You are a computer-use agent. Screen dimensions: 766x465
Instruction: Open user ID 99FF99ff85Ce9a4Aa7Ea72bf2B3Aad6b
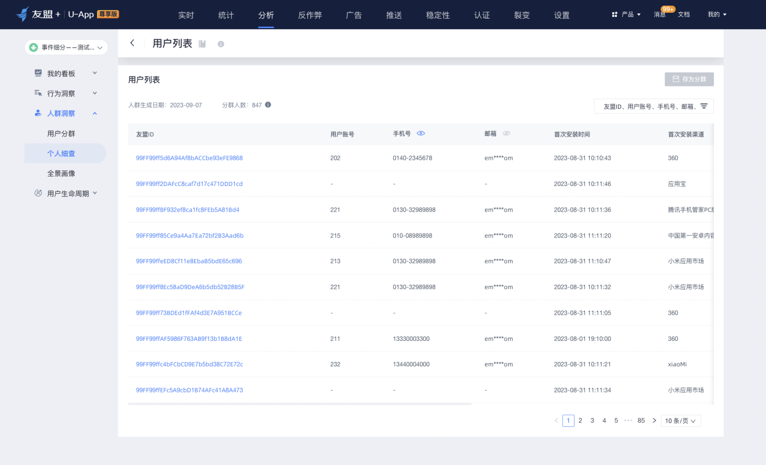tap(190, 236)
